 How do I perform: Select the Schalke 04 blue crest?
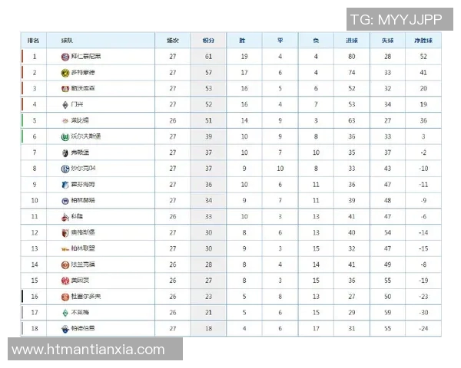point(65,169)
